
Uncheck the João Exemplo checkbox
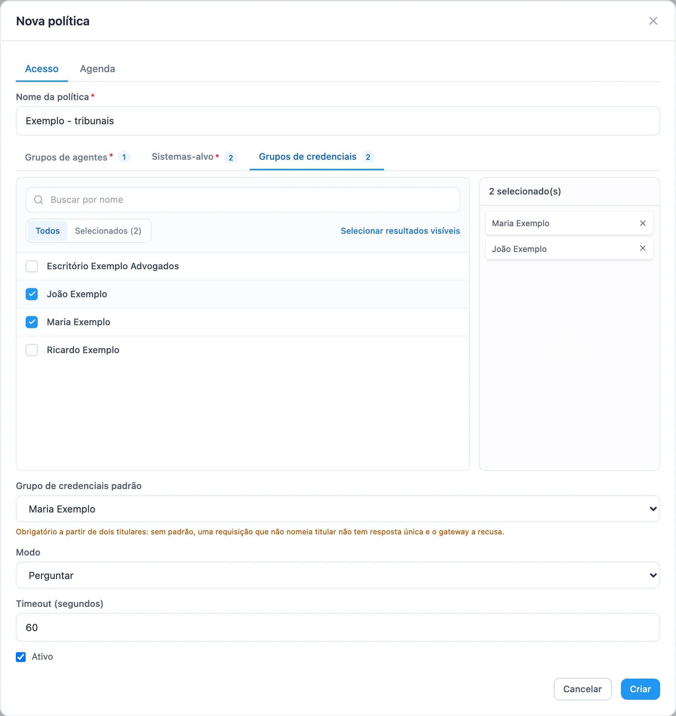(32, 294)
